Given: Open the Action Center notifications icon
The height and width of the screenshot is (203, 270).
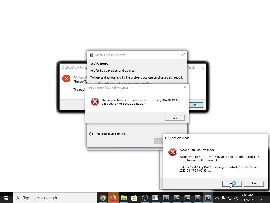Looking at the screenshot, I should coord(261,198).
